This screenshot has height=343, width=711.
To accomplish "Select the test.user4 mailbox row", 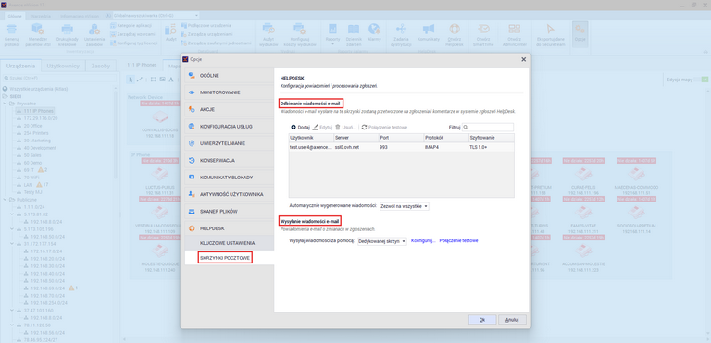I will pos(401,147).
